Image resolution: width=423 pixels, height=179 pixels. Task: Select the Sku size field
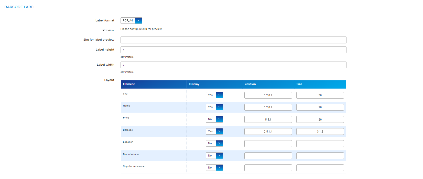tap(320, 95)
